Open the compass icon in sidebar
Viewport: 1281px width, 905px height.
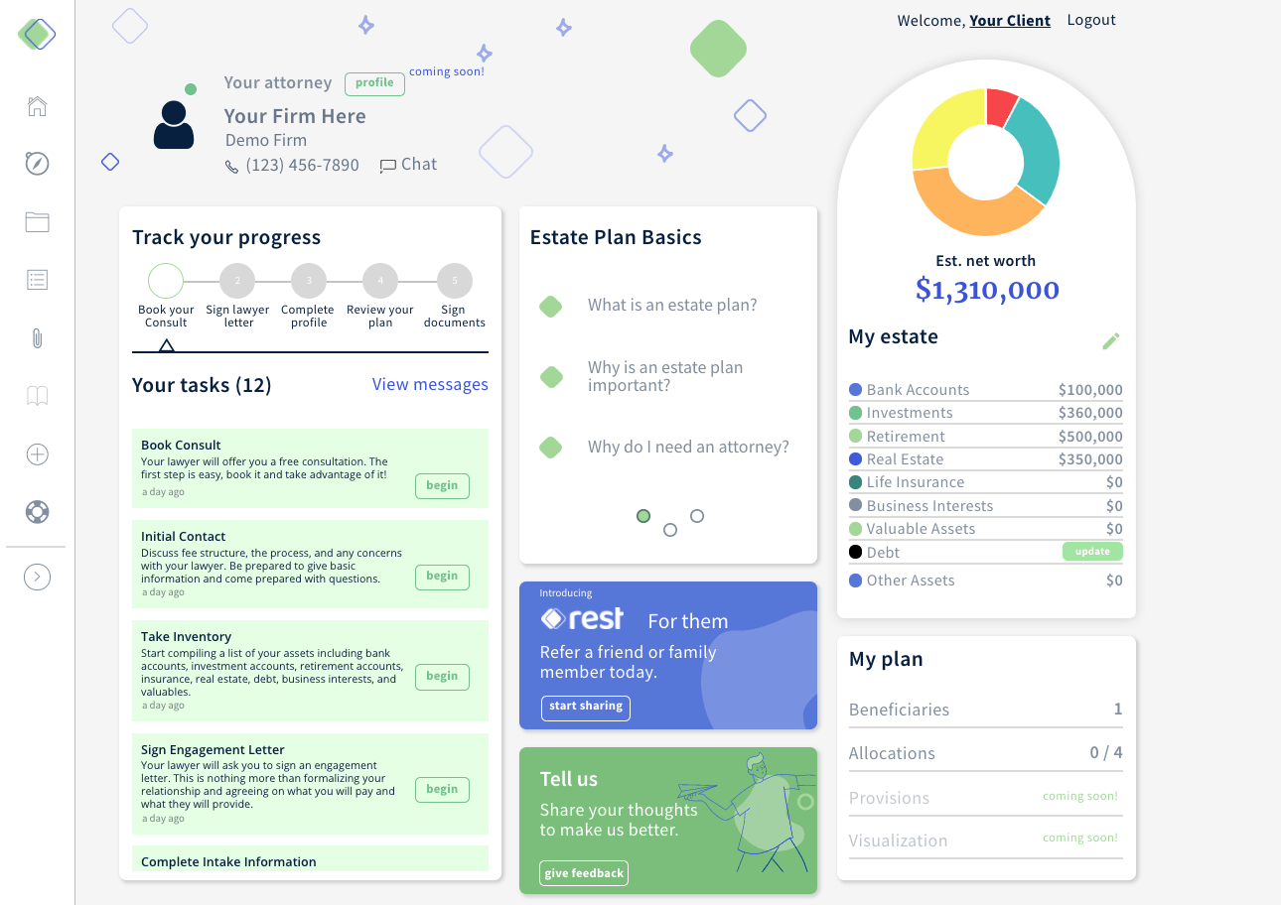[x=37, y=164]
